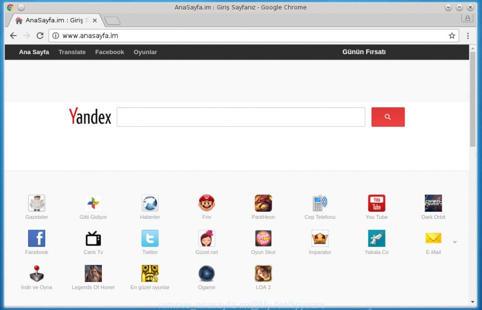Open the Dark Orbit game icon

click(x=433, y=203)
